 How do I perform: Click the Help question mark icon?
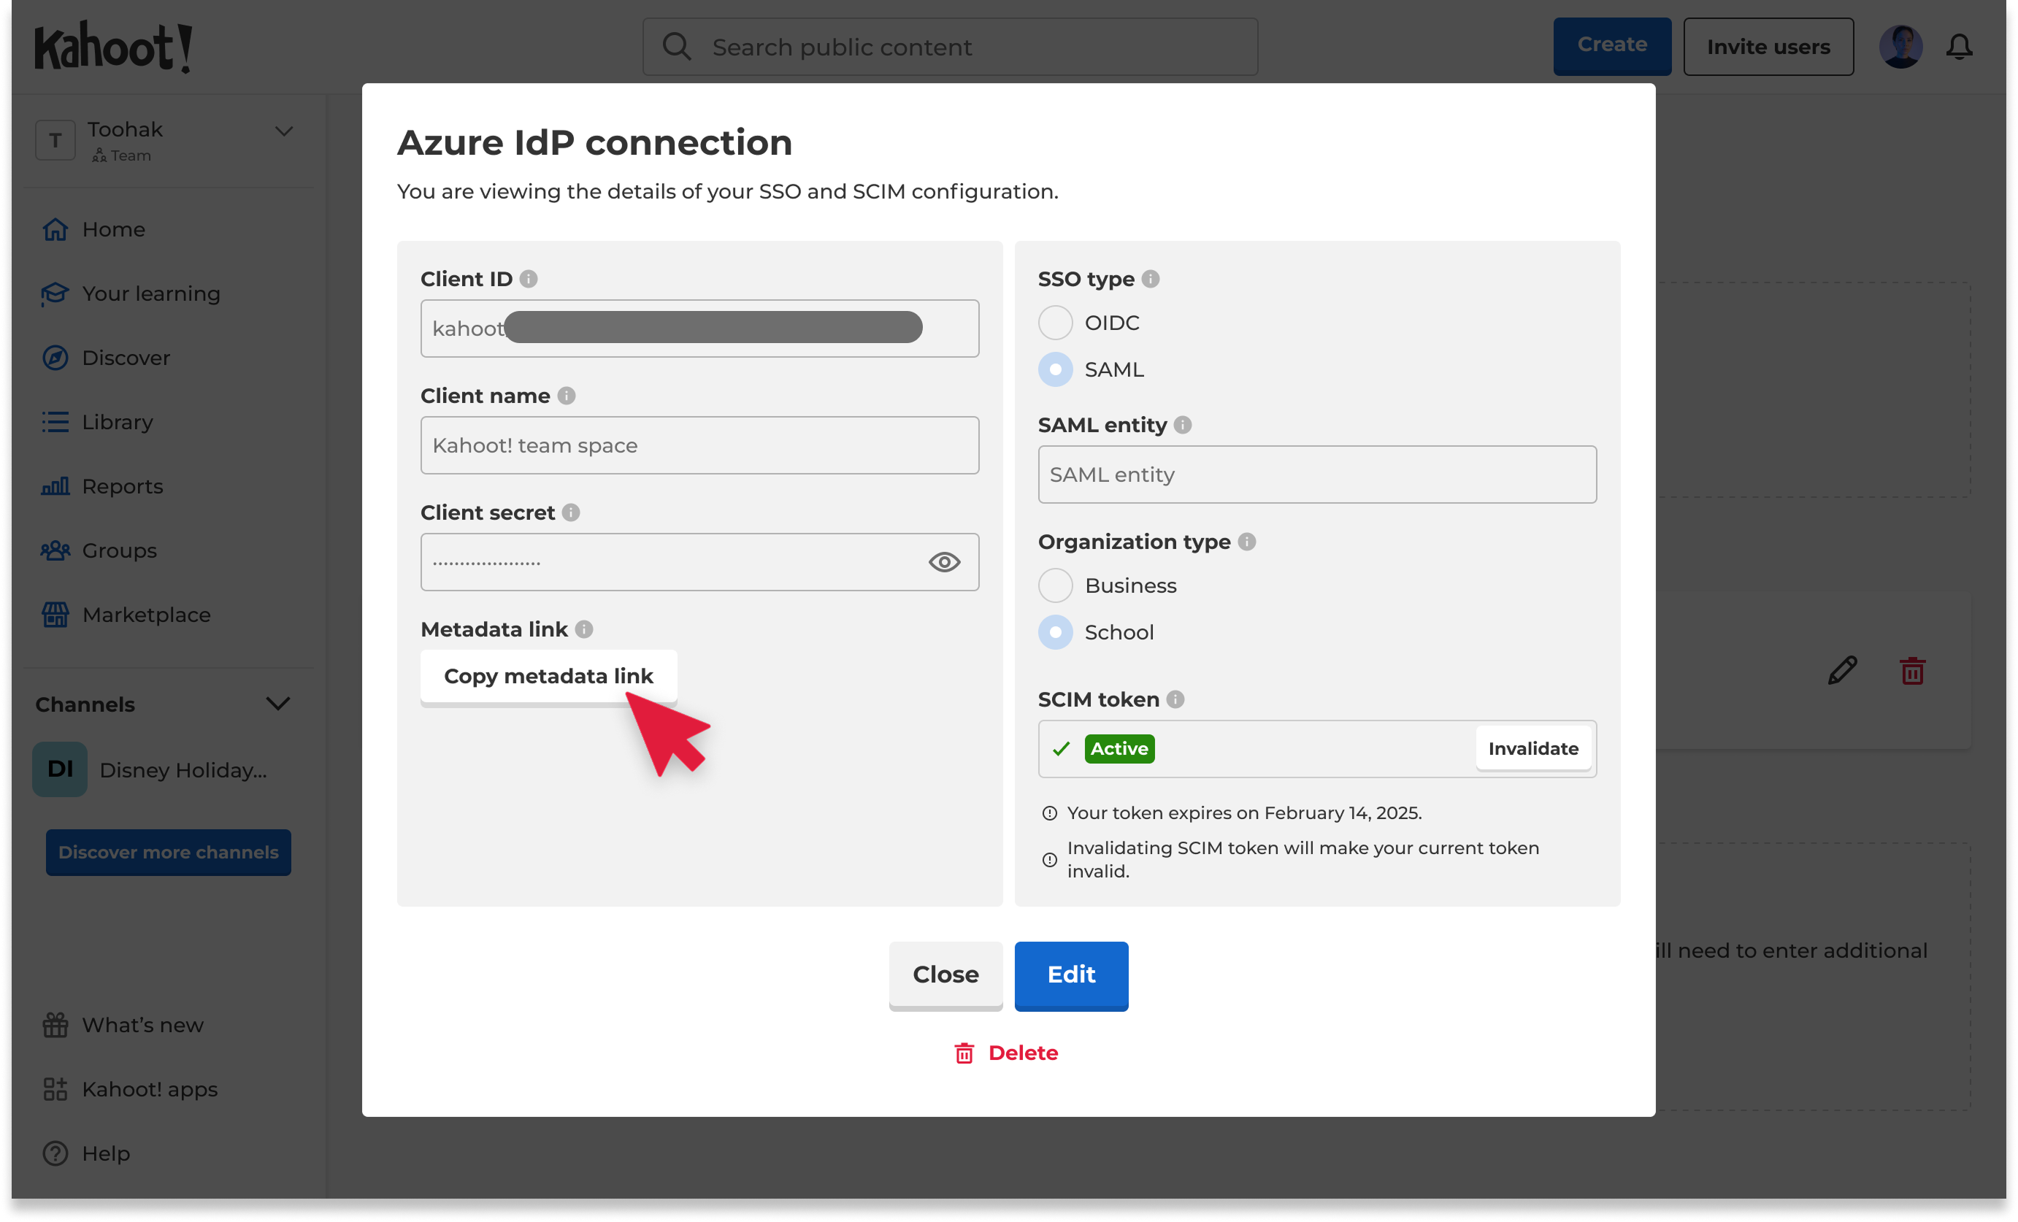click(x=55, y=1153)
